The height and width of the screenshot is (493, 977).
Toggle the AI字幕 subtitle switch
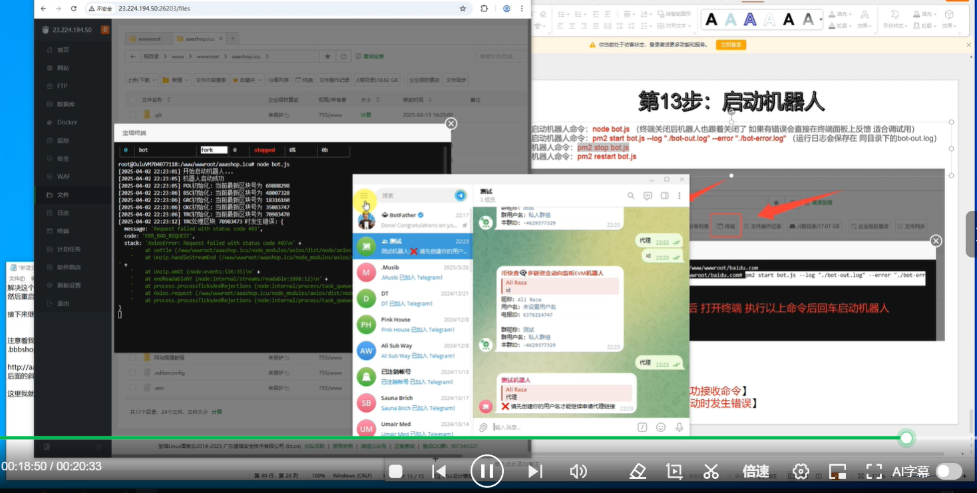point(949,472)
